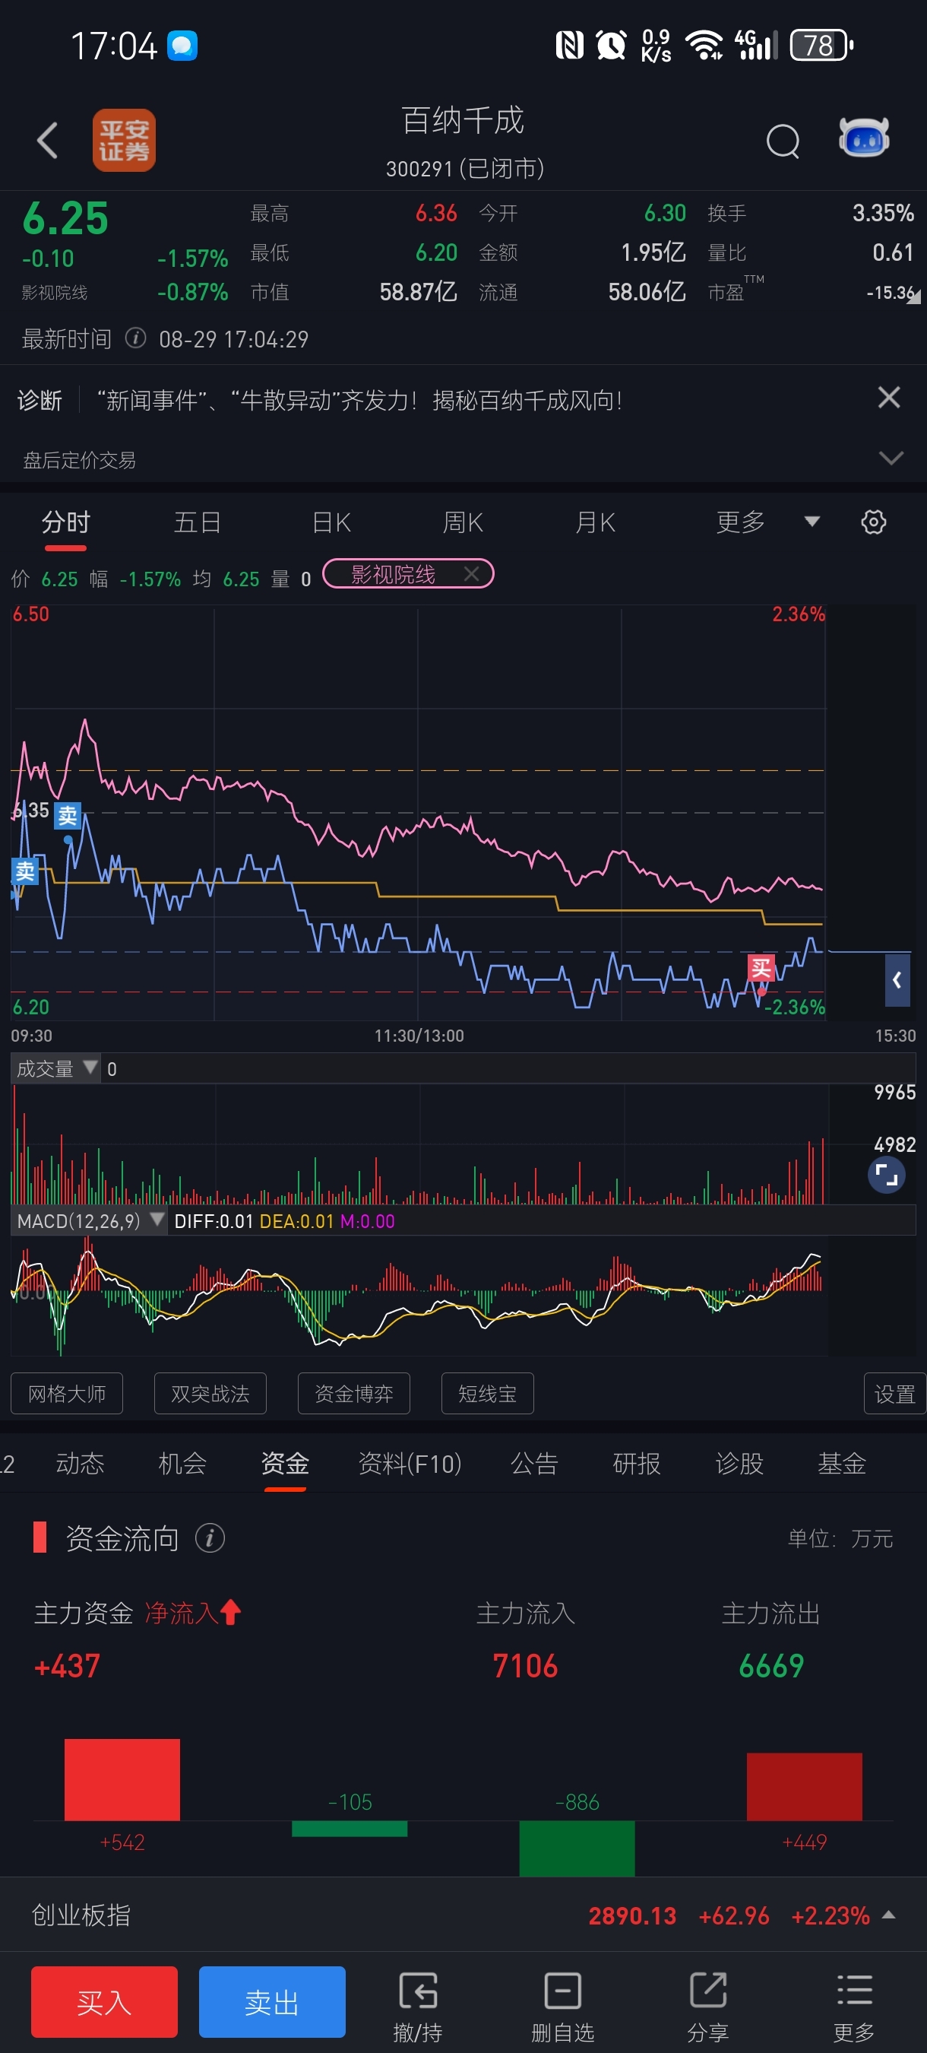Tap 主力资金 +437 net inflow value
This screenshot has width=927, height=2053.
(x=67, y=1667)
